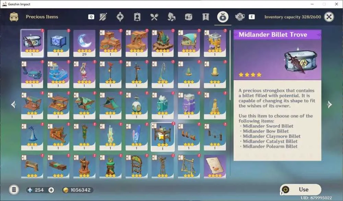
Task: Select the blue cube box item
Action: (x=58, y=43)
